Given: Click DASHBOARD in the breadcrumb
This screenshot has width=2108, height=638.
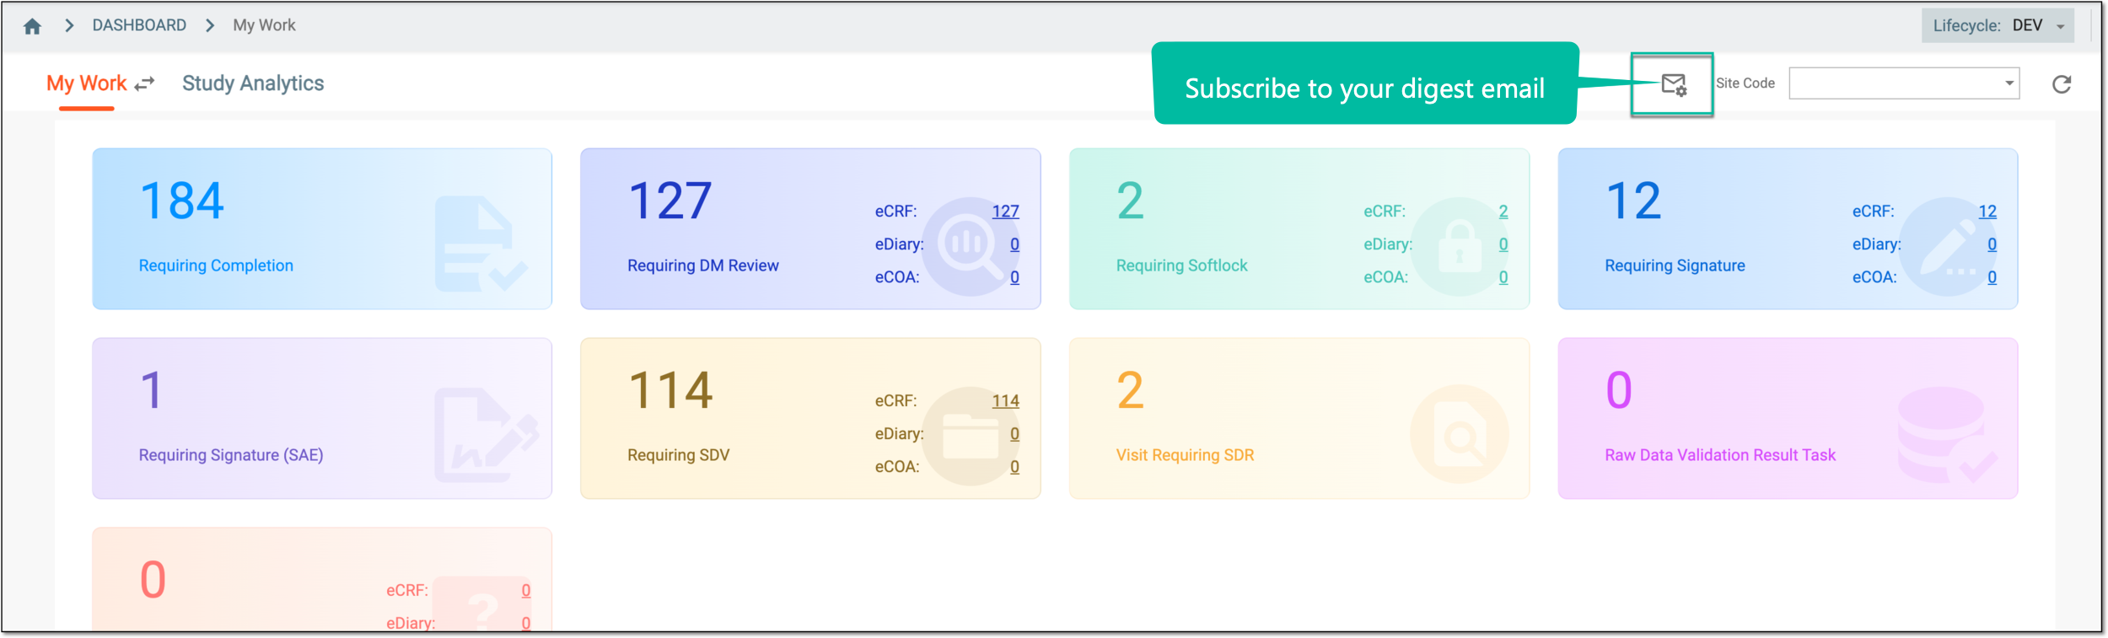Looking at the screenshot, I should click(x=139, y=25).
